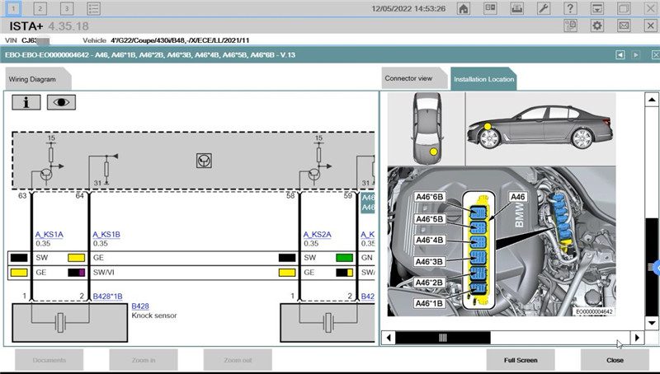Screen dimensions: 660x374
Task: Open the operations list icon
Action: (93, 8)
